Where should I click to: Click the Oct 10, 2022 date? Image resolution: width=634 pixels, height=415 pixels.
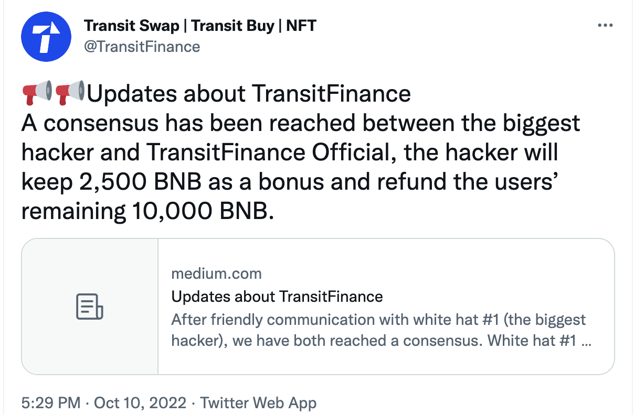point(140,403)
